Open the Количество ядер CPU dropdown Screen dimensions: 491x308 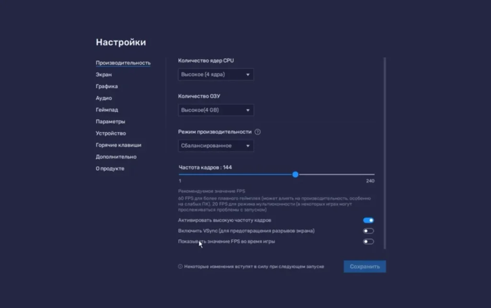click(216, 75)
